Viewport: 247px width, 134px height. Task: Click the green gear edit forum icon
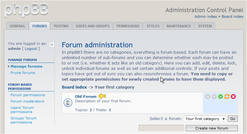coord(221,97)
